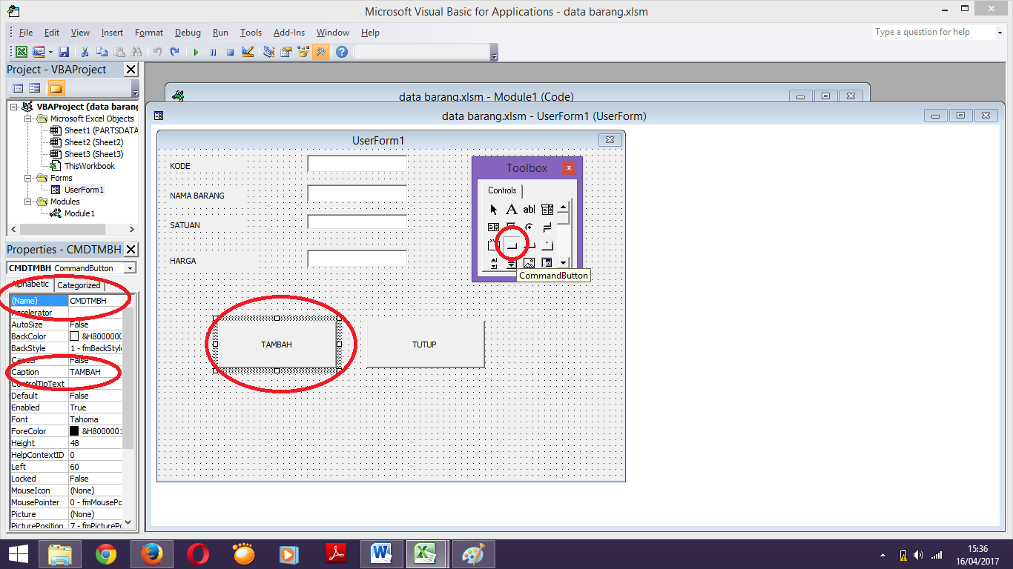
Task: Select the Image control in the Toolbox
Action: pyautogui.click(x=529, y=262)
